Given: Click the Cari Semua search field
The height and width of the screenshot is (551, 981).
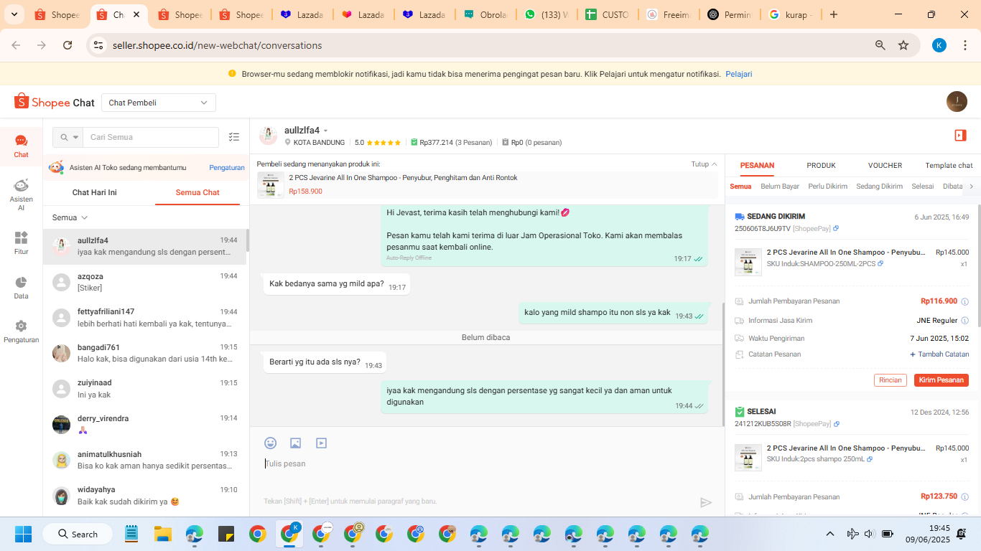Looking at the screenshot, I should pyautogui.click(x=151, y=137).
